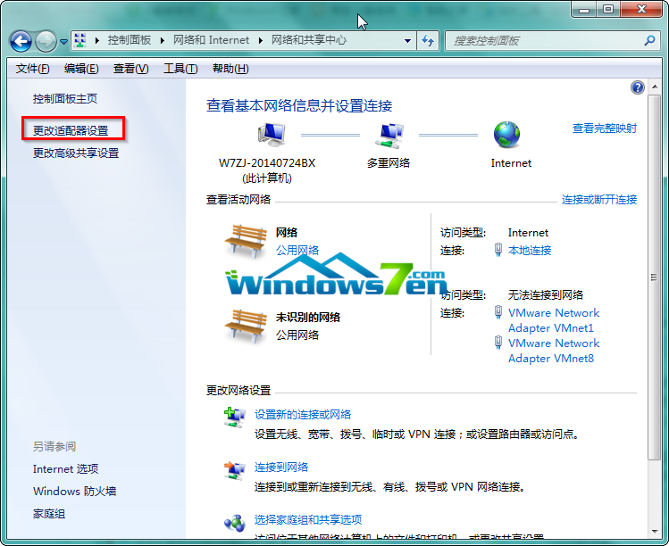Viewport: 669px width, 546px height.
Task: Click the bench icon for 网络
Action: click(x=245, y=239)
